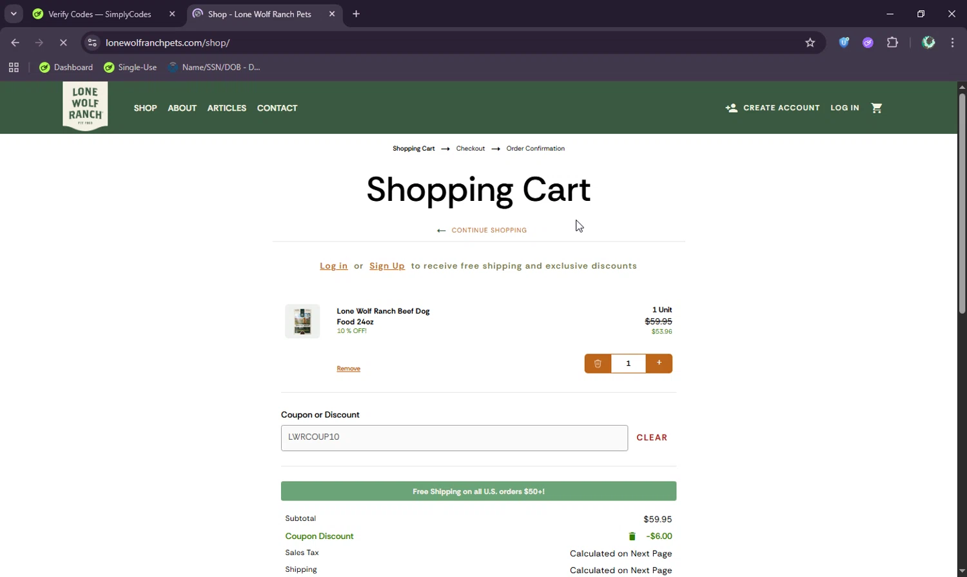Click the Coupon Discount label
The width and height of the screenshot is (967, 577).
[319, 536]
